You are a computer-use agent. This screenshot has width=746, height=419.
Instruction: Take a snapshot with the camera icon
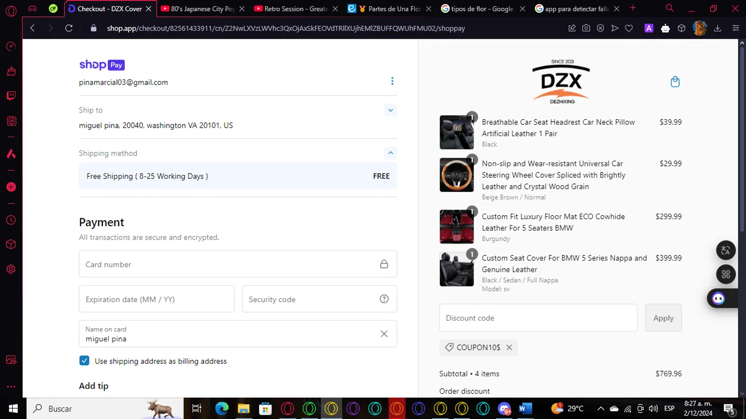click(x=586, y=28)
